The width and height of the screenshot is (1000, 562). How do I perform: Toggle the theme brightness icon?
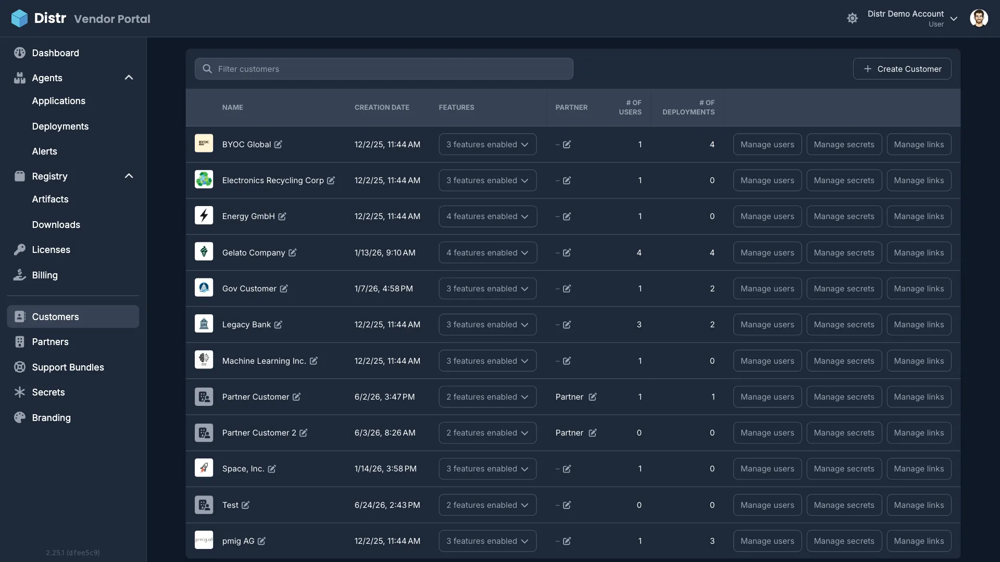point(852,18)
